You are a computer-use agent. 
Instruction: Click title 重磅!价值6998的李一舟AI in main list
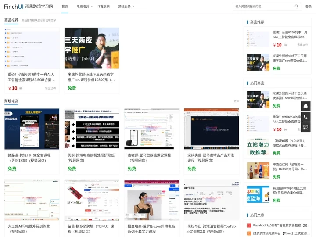tap(31, 77)
